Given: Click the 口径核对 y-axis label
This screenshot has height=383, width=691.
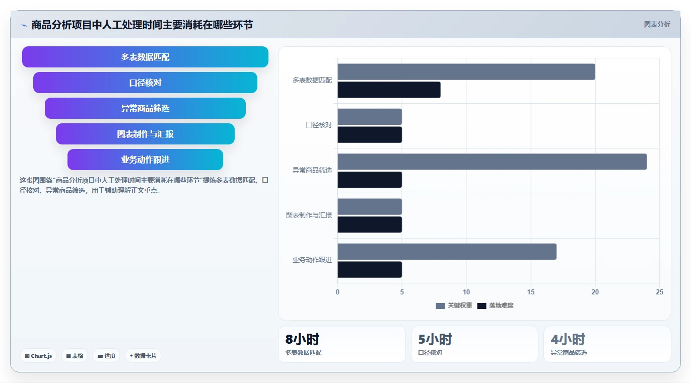Looking at the screenshot, I should [319, 125].
